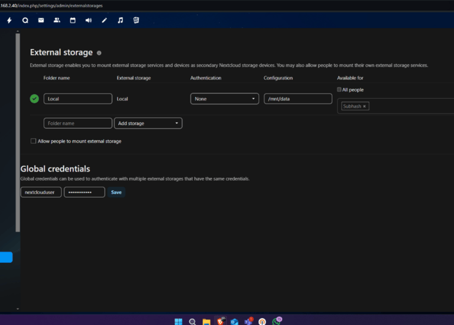Open the last icon in top app bar

pos(136,20)
